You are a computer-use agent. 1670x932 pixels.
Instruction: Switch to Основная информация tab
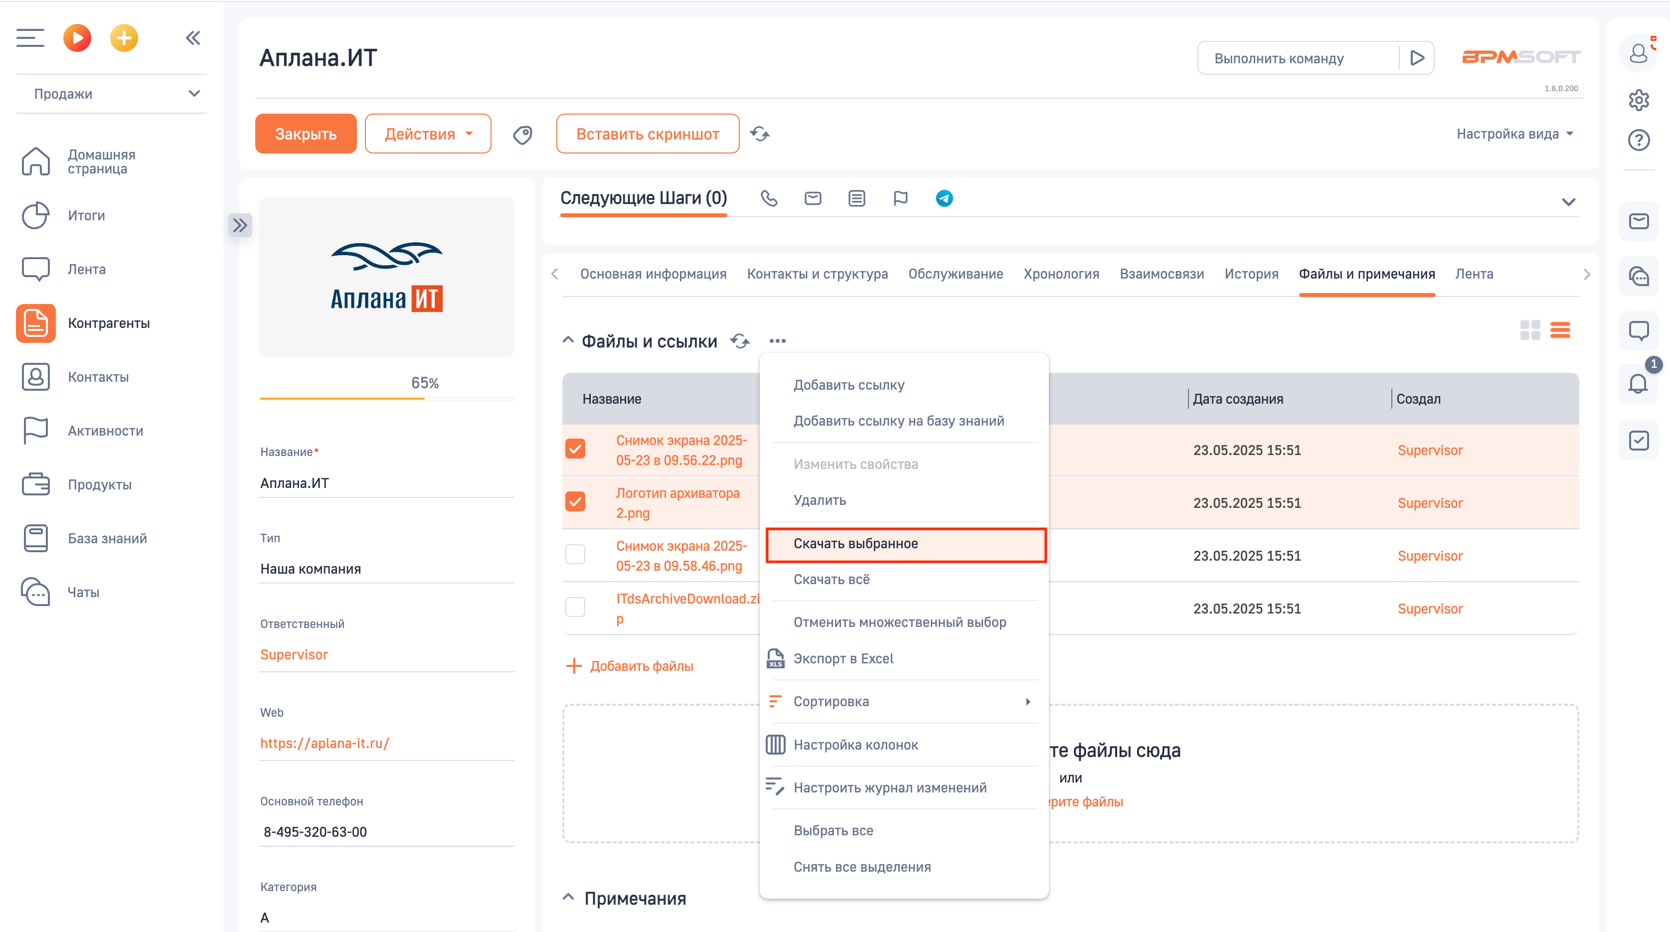(653, 274)
